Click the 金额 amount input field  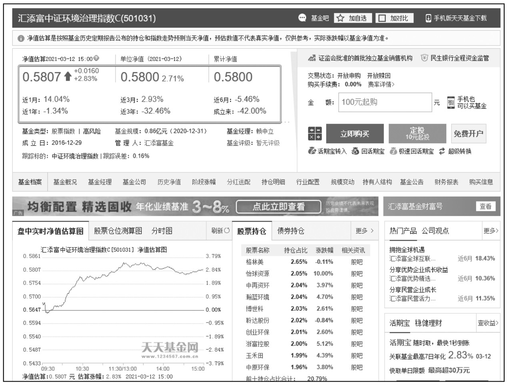coord(385,103)
